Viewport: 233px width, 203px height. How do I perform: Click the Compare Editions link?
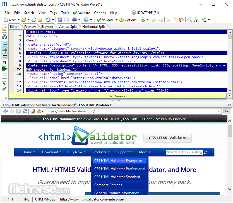click(x=108, y=185)
